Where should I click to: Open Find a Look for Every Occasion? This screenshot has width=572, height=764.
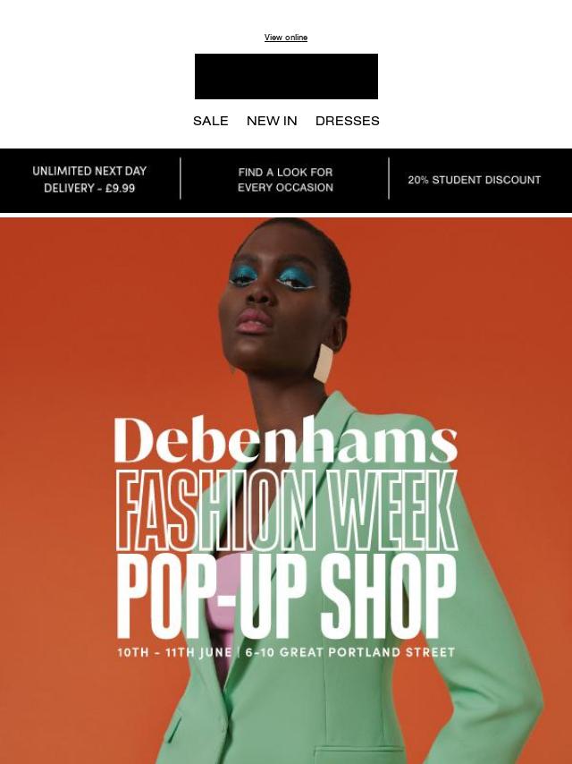[285, 180]
